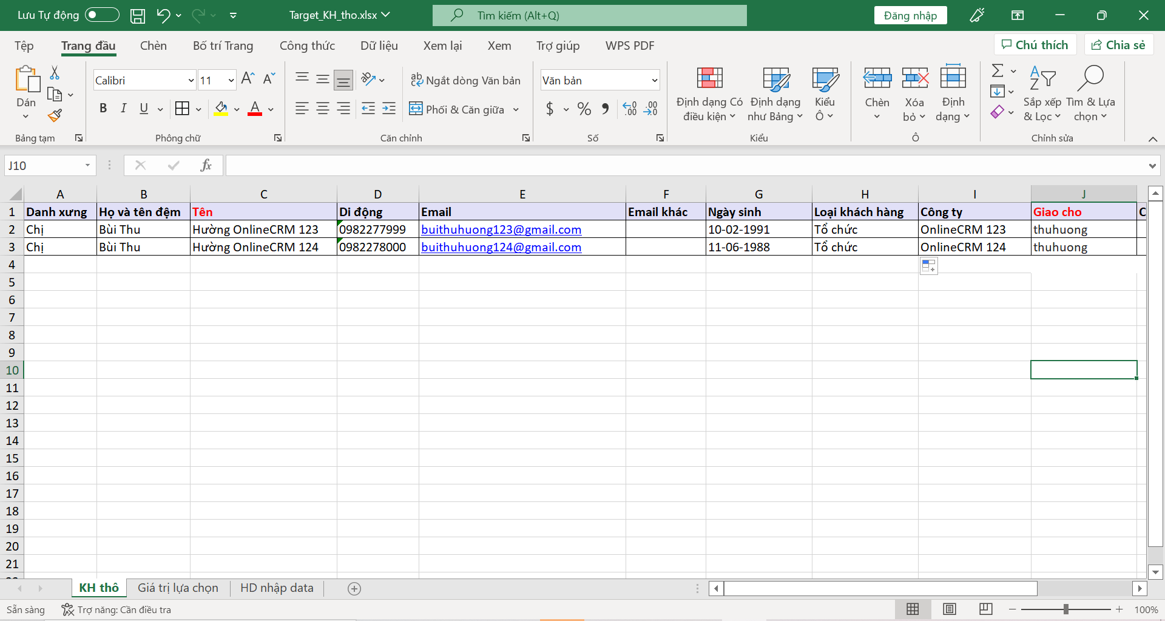The width and height of the screenshot is (1165, 621).
Task: Click Increase Decimal icon
Action: (x=630, y=109)
